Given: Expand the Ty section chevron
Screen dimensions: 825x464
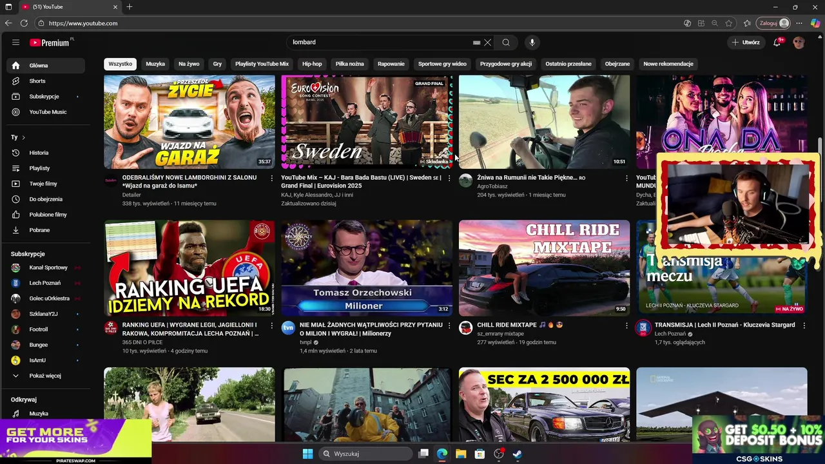Looking at the screenshot, I should click(x=23, y=137).
